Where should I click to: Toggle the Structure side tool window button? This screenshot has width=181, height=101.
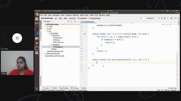pyautogui.click(x=41, y=36)
